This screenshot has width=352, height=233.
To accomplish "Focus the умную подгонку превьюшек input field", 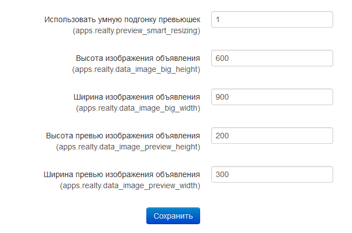I will click(x=272, y=19).
